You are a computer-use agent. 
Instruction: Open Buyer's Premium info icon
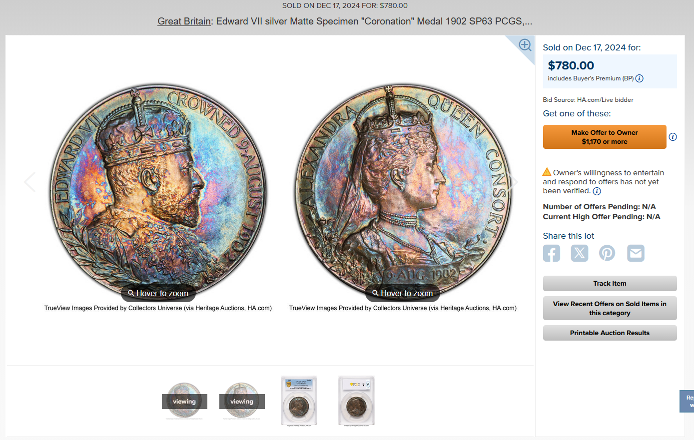(640, 78)
